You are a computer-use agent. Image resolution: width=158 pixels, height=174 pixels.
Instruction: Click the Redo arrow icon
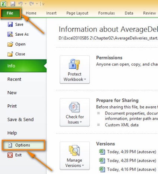point(32,4)
